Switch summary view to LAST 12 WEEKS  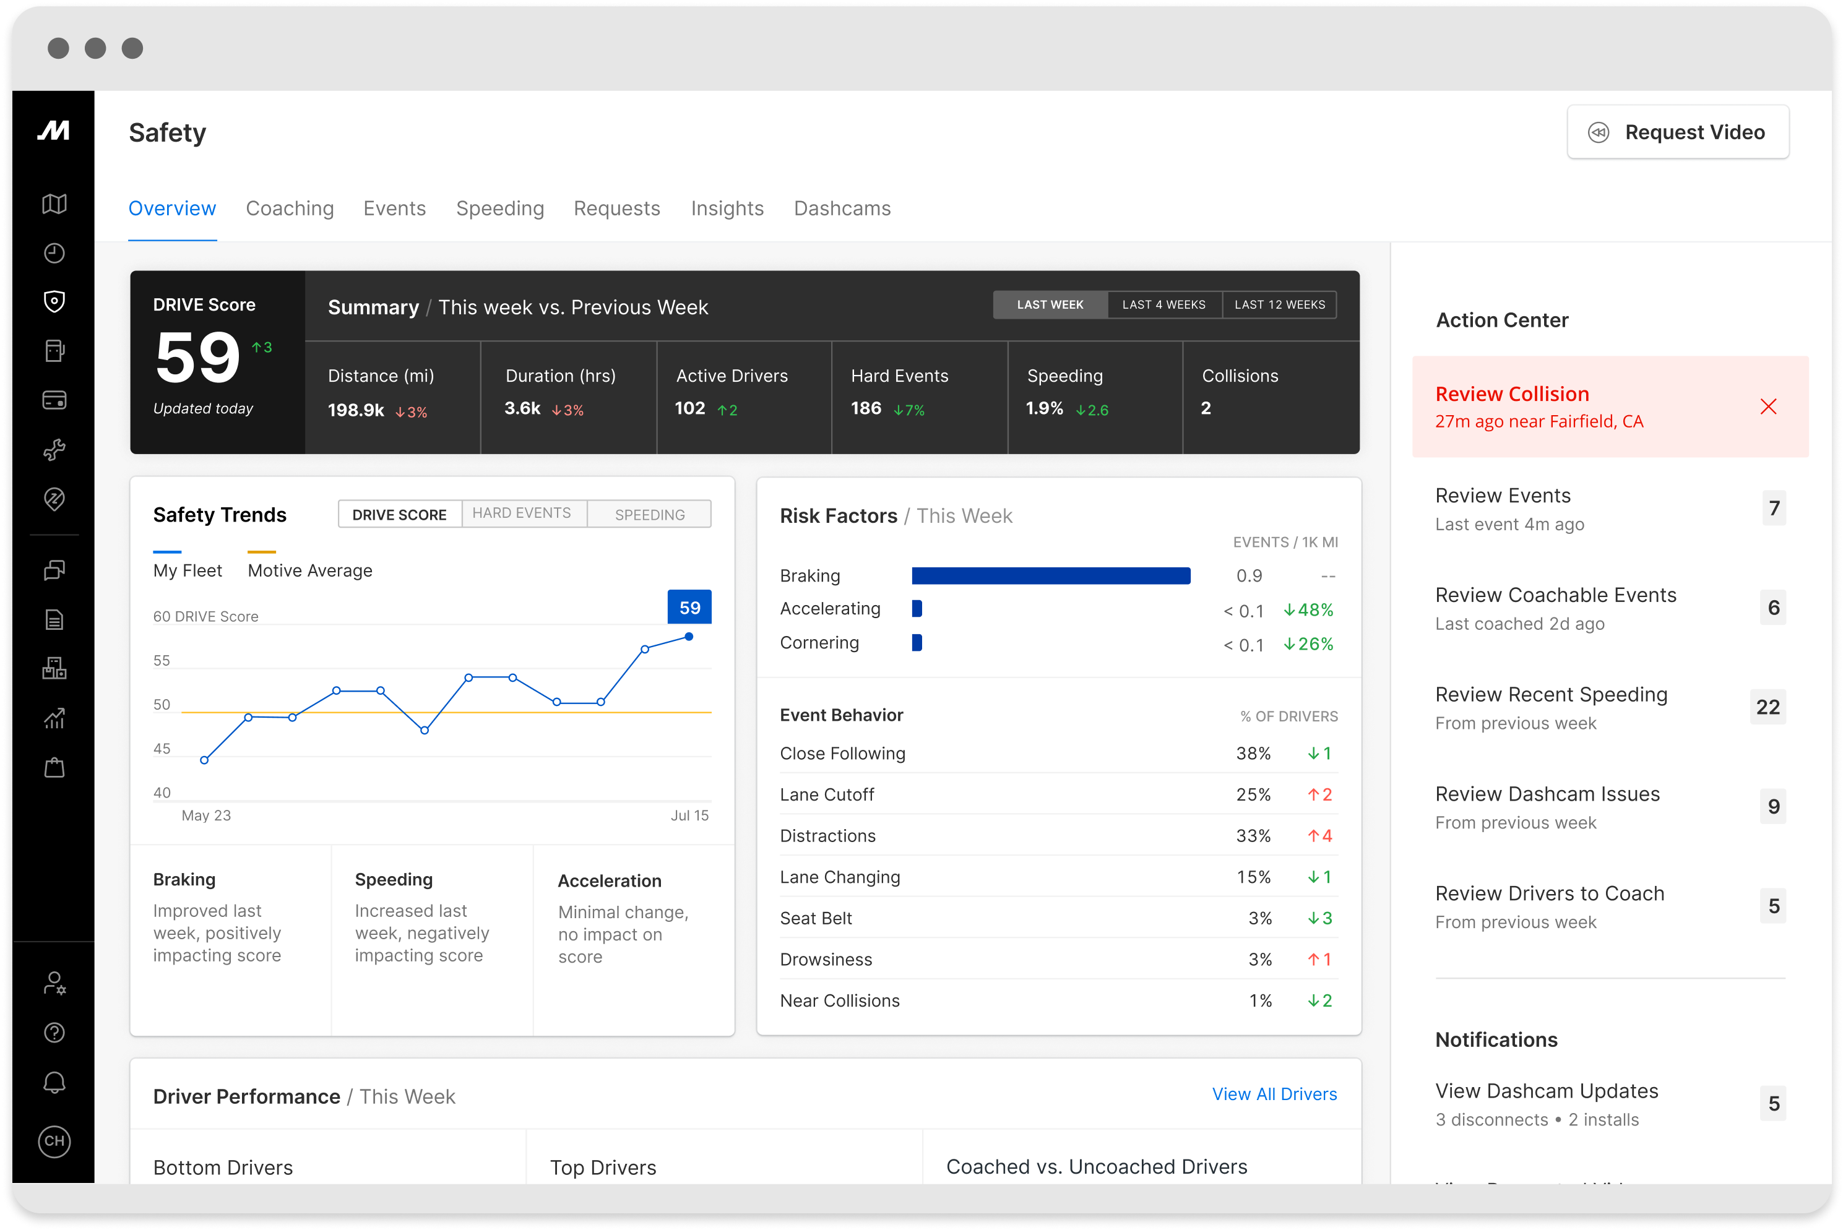pyautogui.click(x=1279, y=304)
